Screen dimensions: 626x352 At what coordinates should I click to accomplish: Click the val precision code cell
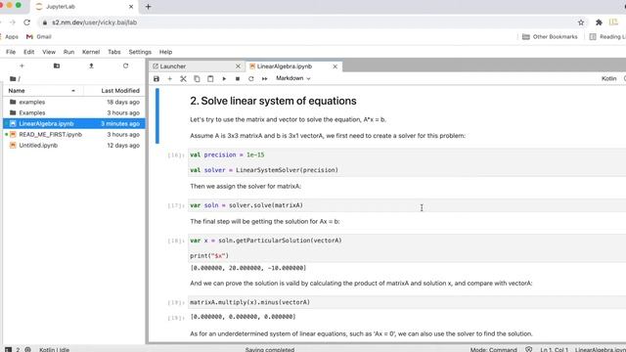pyautogui.click(x=407, y=162)
